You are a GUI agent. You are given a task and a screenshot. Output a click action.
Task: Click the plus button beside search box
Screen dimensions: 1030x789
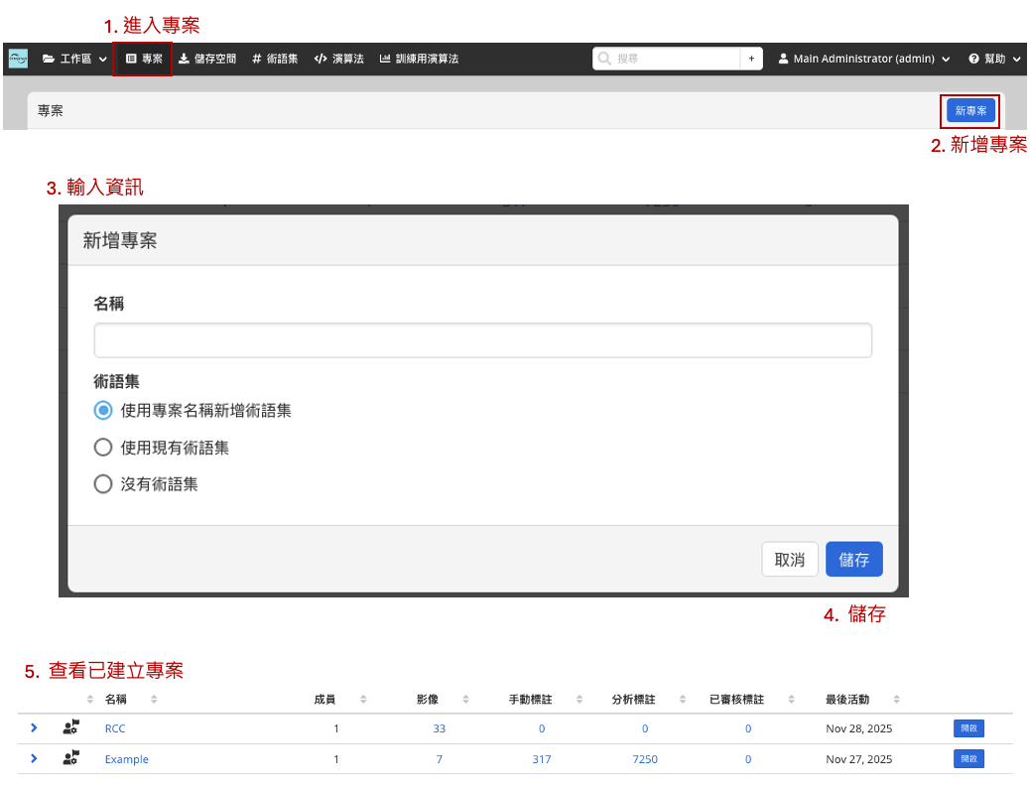[x=751, y=59]
